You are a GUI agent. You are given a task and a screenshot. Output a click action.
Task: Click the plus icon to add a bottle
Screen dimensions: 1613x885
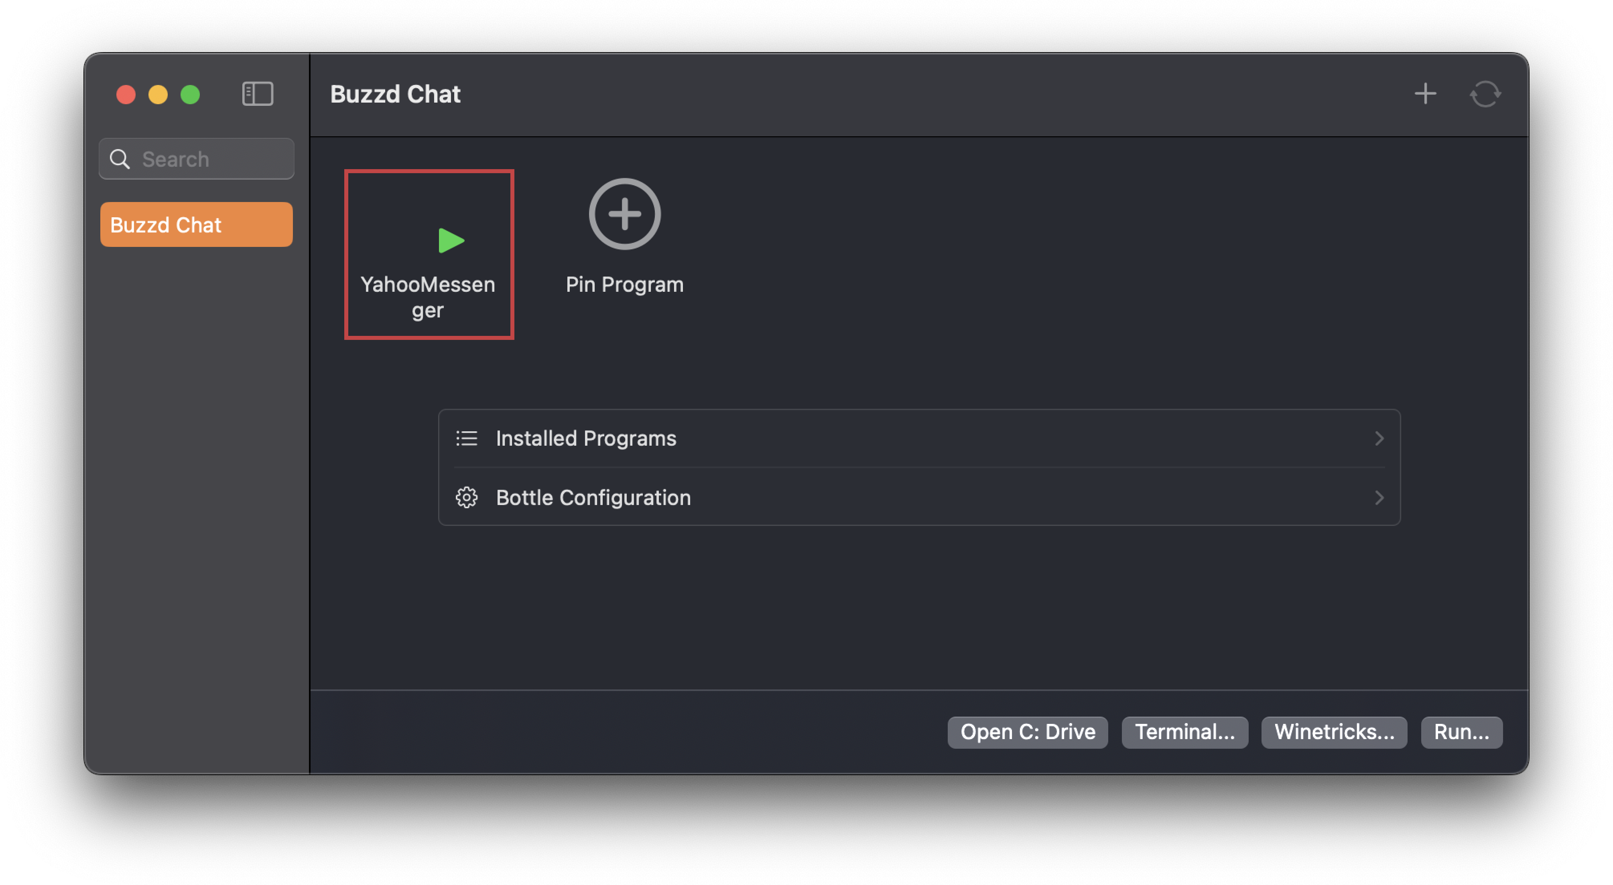1425,95
